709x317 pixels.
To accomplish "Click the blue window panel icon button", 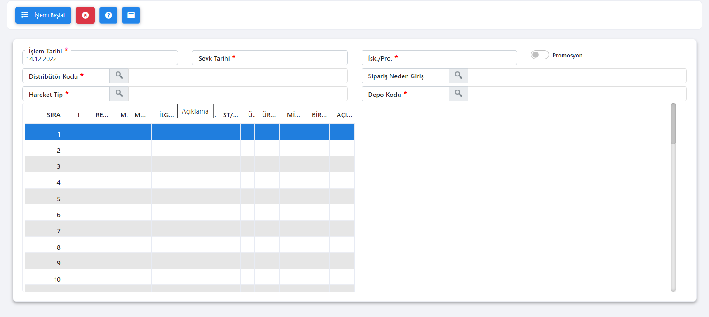I will (131, 15).
